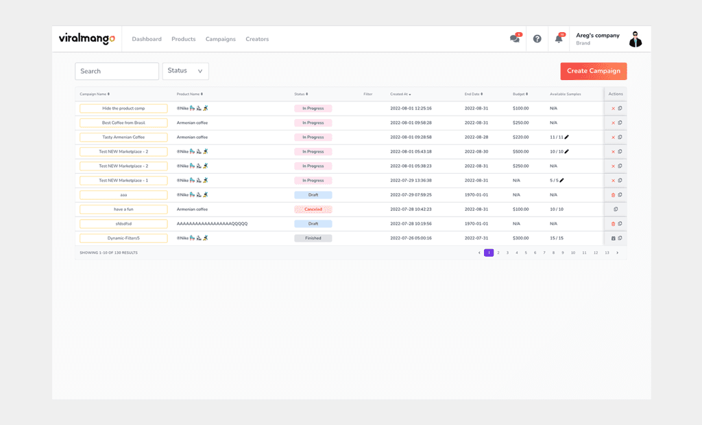Click created date 2022-07-26 05:00:16

411,238
